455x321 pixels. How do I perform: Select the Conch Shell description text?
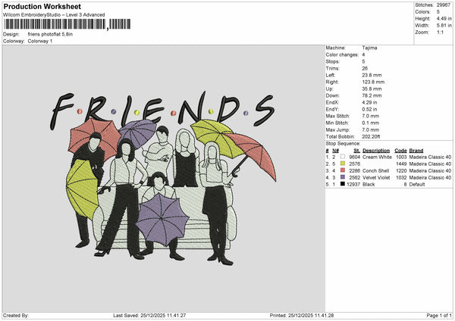coord(376,170)
